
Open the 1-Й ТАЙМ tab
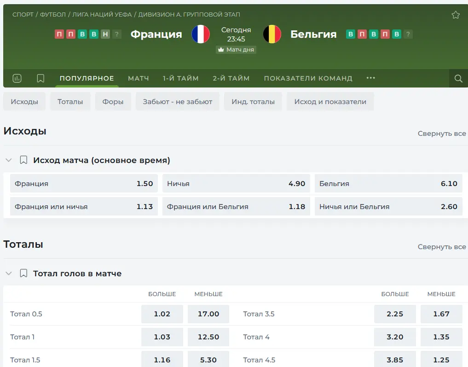pyautogui.click(x=180, y=78)
